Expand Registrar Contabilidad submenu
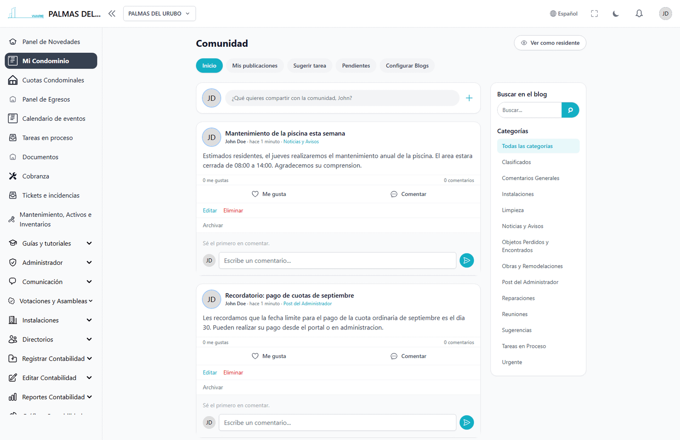The height and width of the screenshot is (440, 680). click(51, 359)
